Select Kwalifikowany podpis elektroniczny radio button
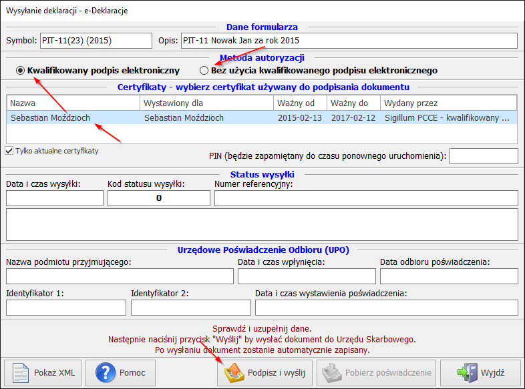This screenshot has width=525, height=389. [22, 71]
